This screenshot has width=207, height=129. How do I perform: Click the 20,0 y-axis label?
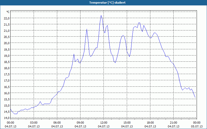coord(7,43)
